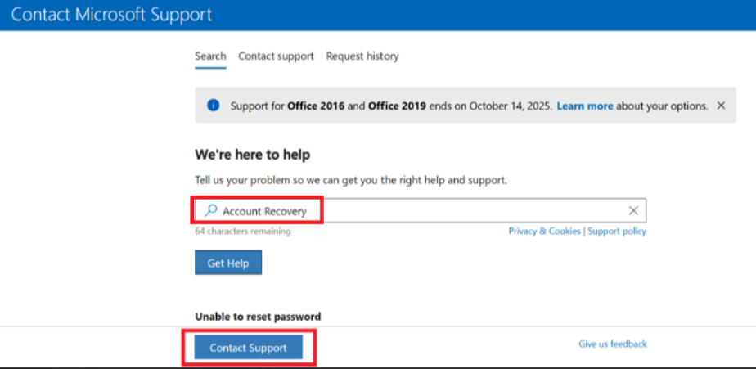Viewport: 756px width, 369px height.
Task: Click the Unable to reset password text
Action: (258, 317)
